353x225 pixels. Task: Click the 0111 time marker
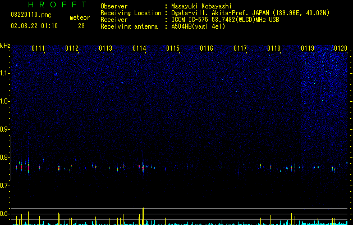coord(38,48)
